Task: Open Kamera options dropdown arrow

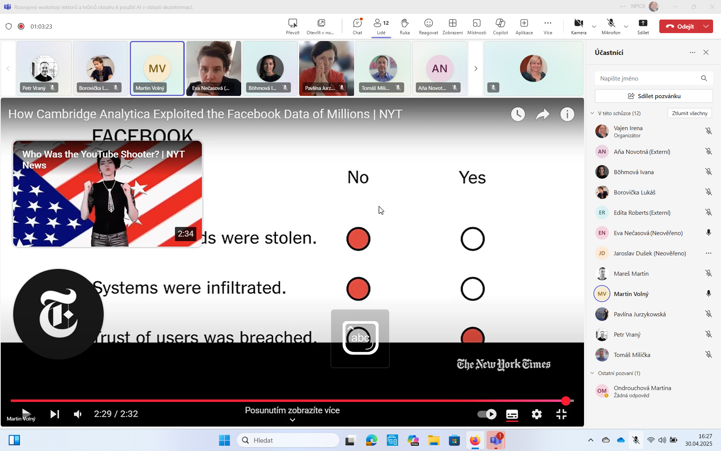Action: (x=594, y=26)
